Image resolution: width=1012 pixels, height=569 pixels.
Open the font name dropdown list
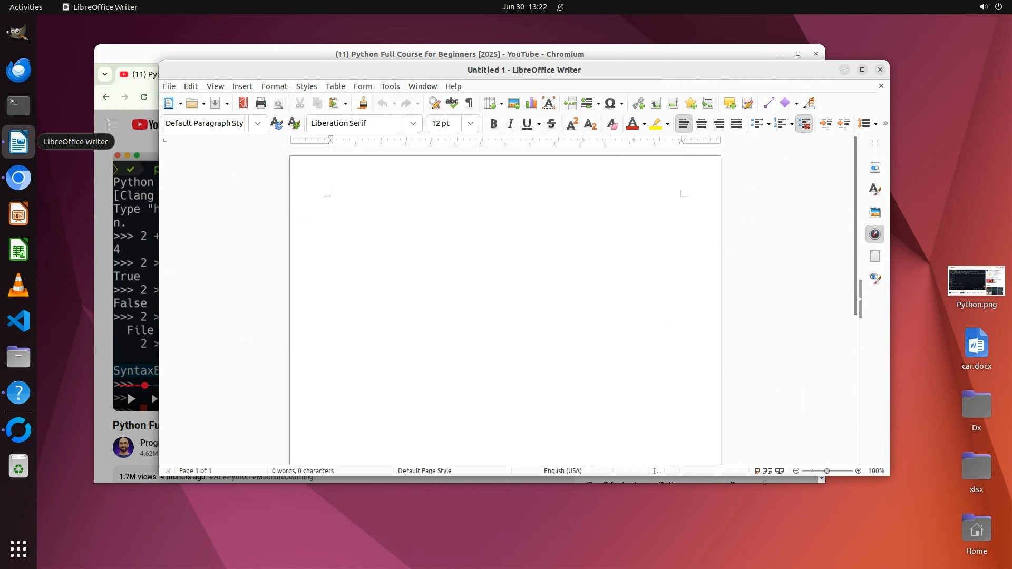(x=413, y=123)
